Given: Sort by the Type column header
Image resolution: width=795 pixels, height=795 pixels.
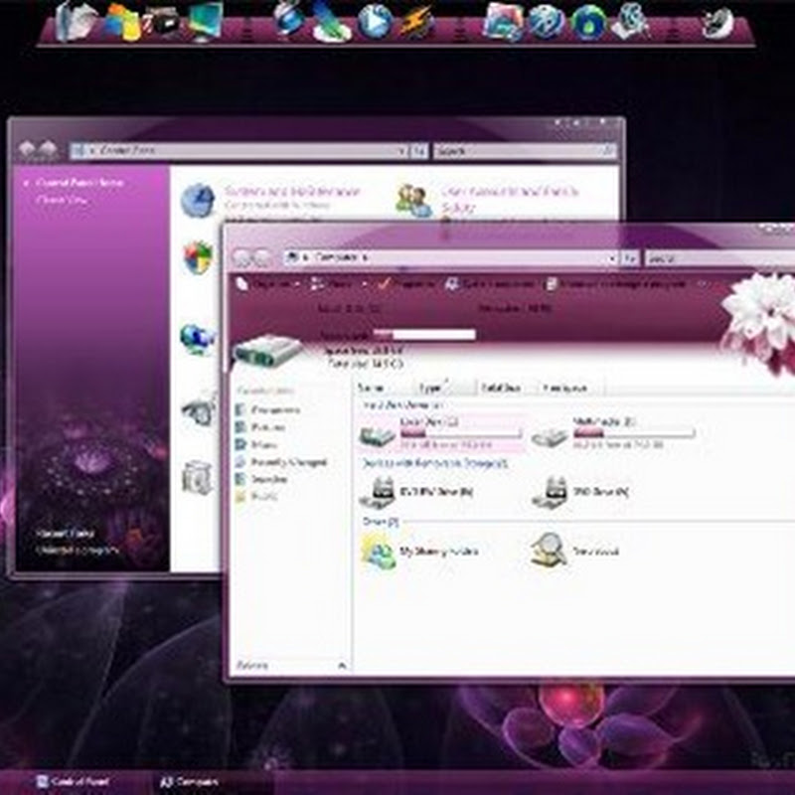Looking at the screenshot, I should point(430,388).
